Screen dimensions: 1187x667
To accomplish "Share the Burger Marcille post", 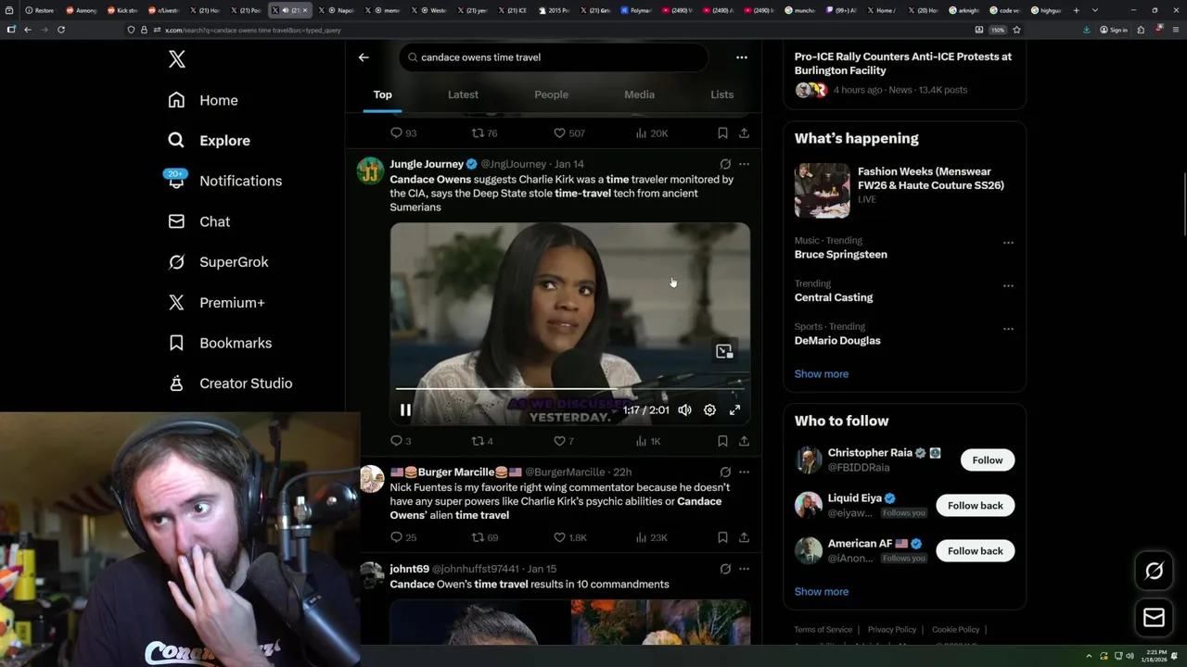I will tap(744, 537).
